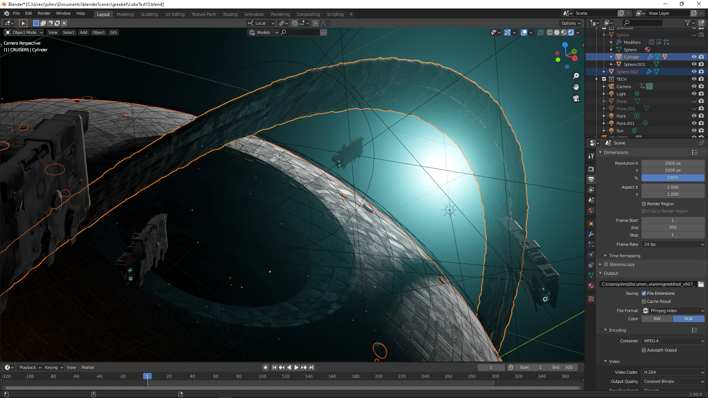Toggle camera view gizmo icon
708x398 pixels.
pos(576,98)
